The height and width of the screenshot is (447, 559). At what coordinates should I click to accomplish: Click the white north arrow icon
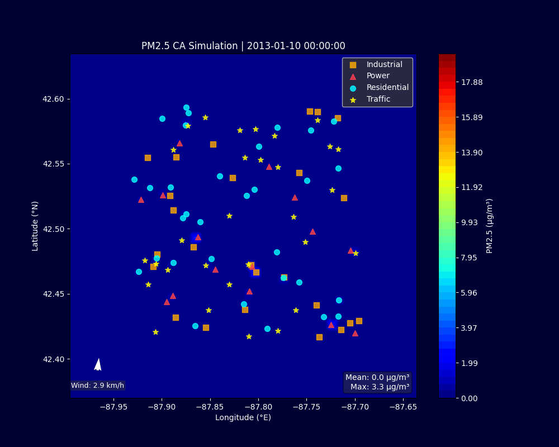tap(98, 365)
